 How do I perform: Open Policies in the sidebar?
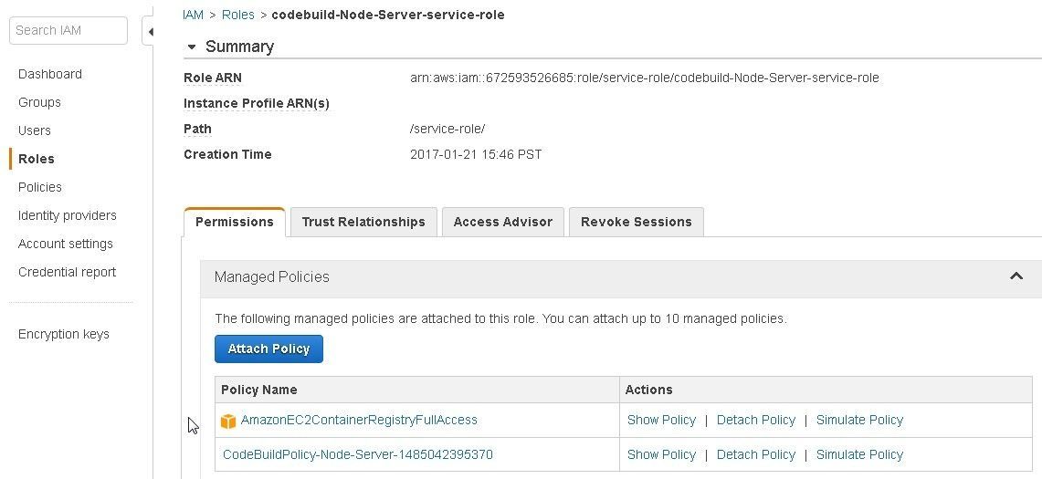coord(40,187)
